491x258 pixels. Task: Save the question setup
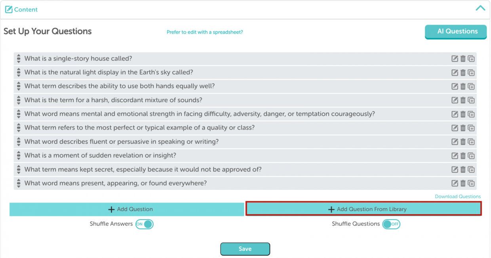[x=245, y=249]
